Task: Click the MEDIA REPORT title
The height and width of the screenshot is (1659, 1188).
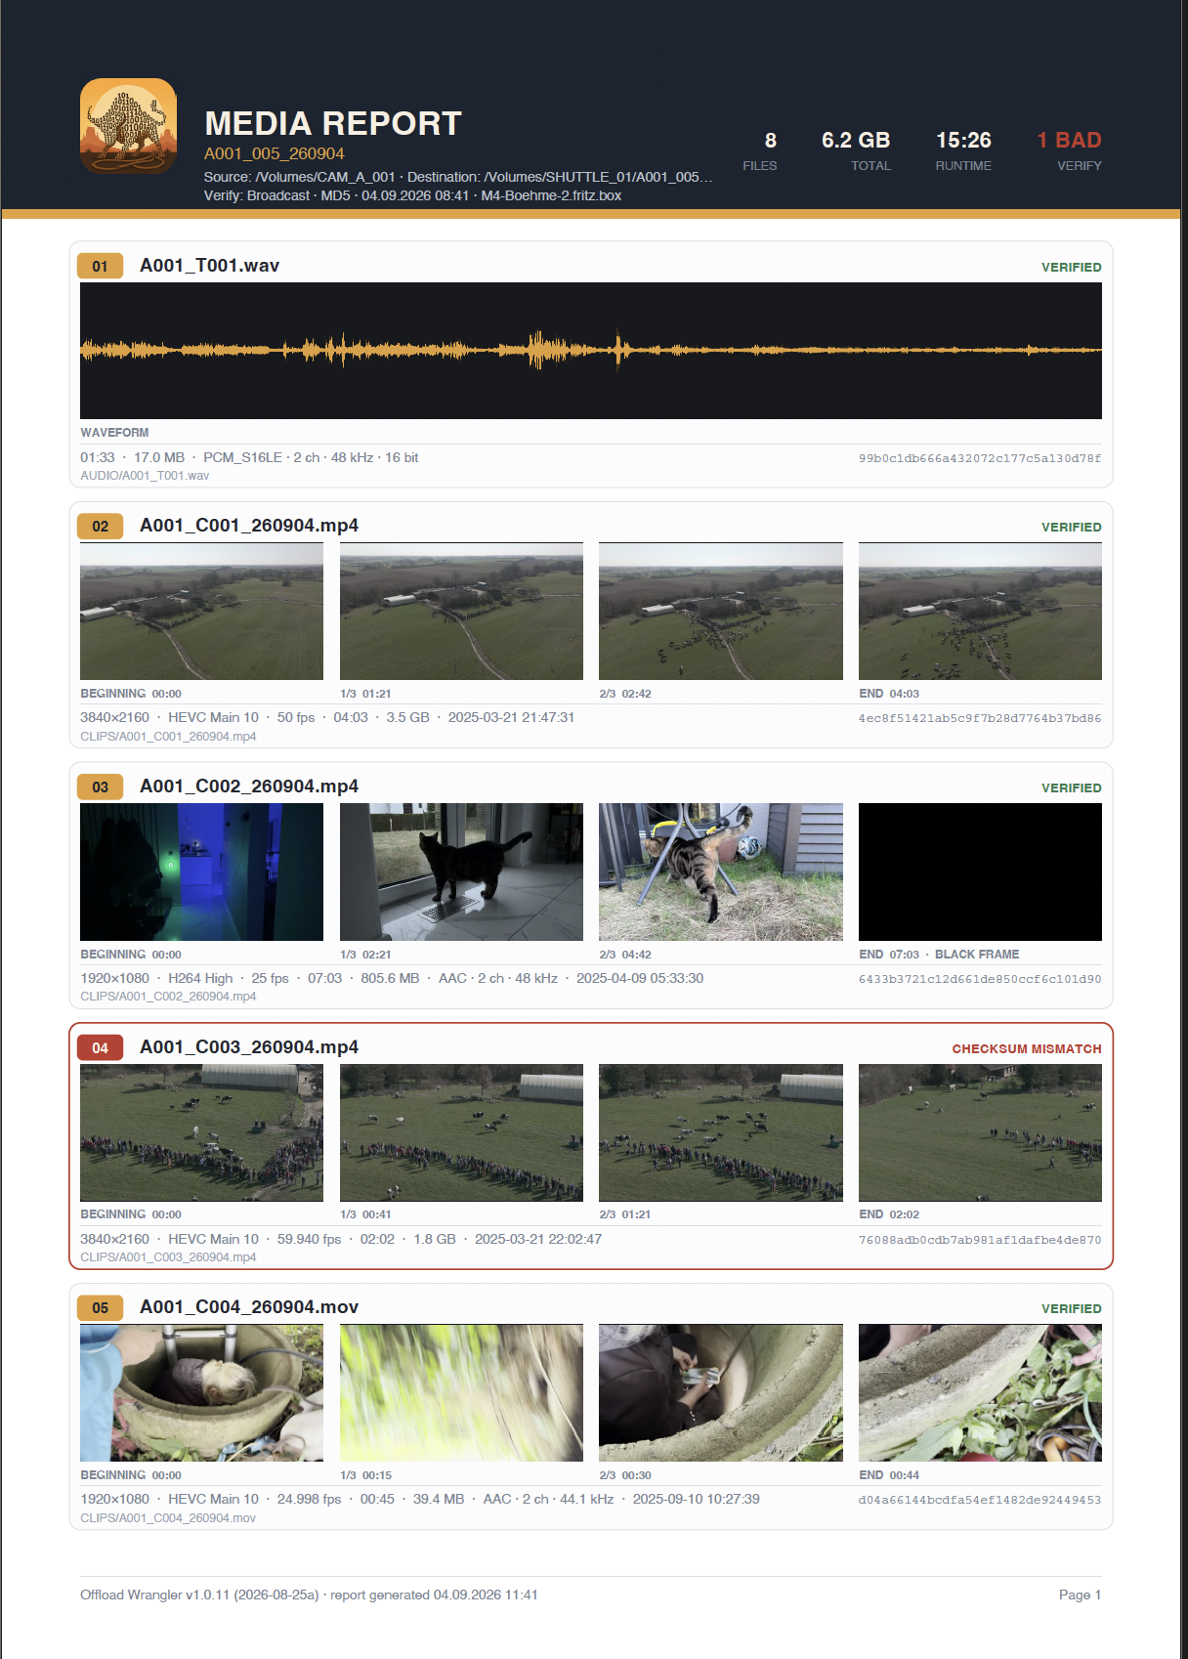Action: [x=332, y=123]
